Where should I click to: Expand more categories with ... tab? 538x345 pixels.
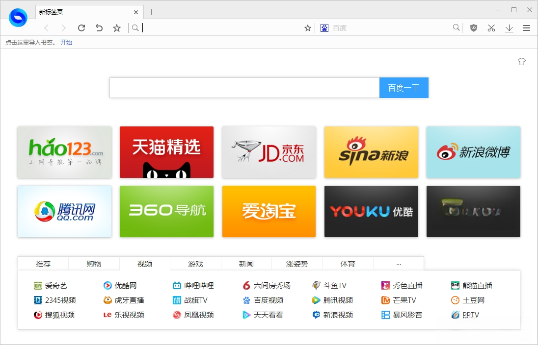click(x=399, y=264)
